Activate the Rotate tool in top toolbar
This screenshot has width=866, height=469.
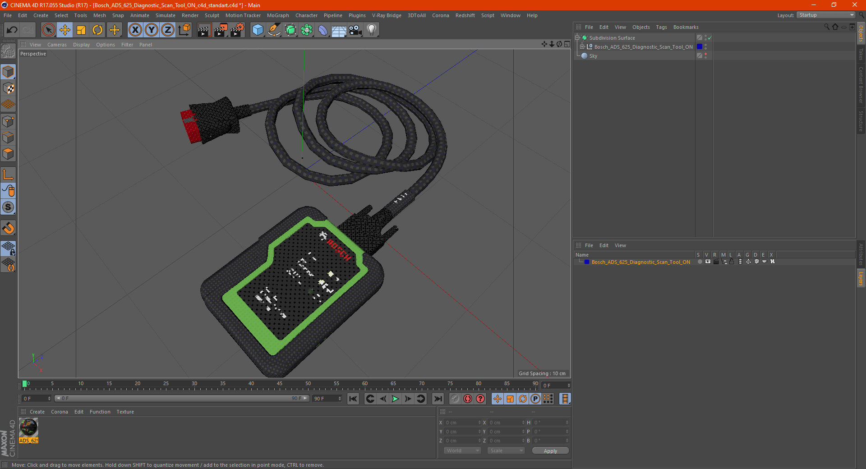pyautogui.click(x=97, y=30)
